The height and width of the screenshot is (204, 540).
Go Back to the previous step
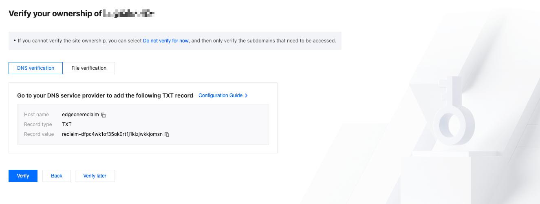click(57, 176)
